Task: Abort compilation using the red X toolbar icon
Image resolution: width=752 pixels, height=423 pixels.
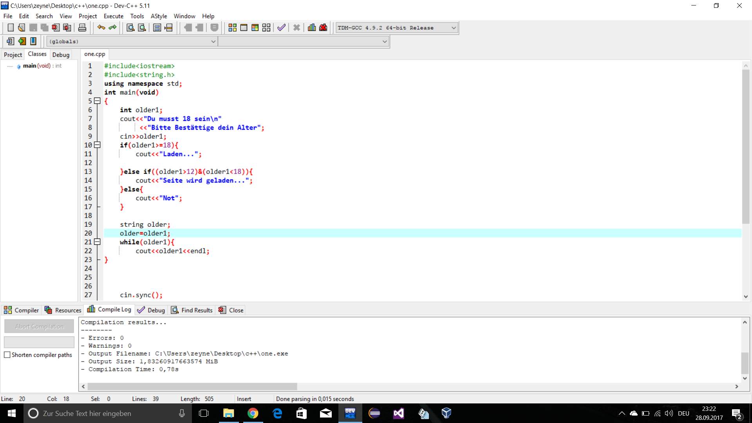Action: (296, 27)
